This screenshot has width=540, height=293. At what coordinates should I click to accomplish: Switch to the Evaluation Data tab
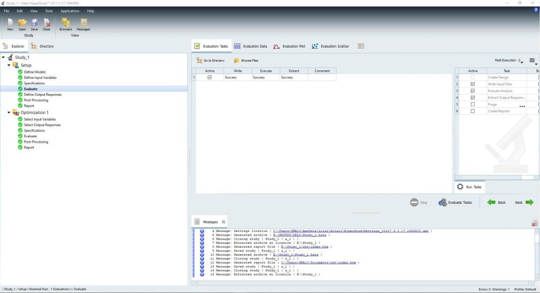click(251, 46)
